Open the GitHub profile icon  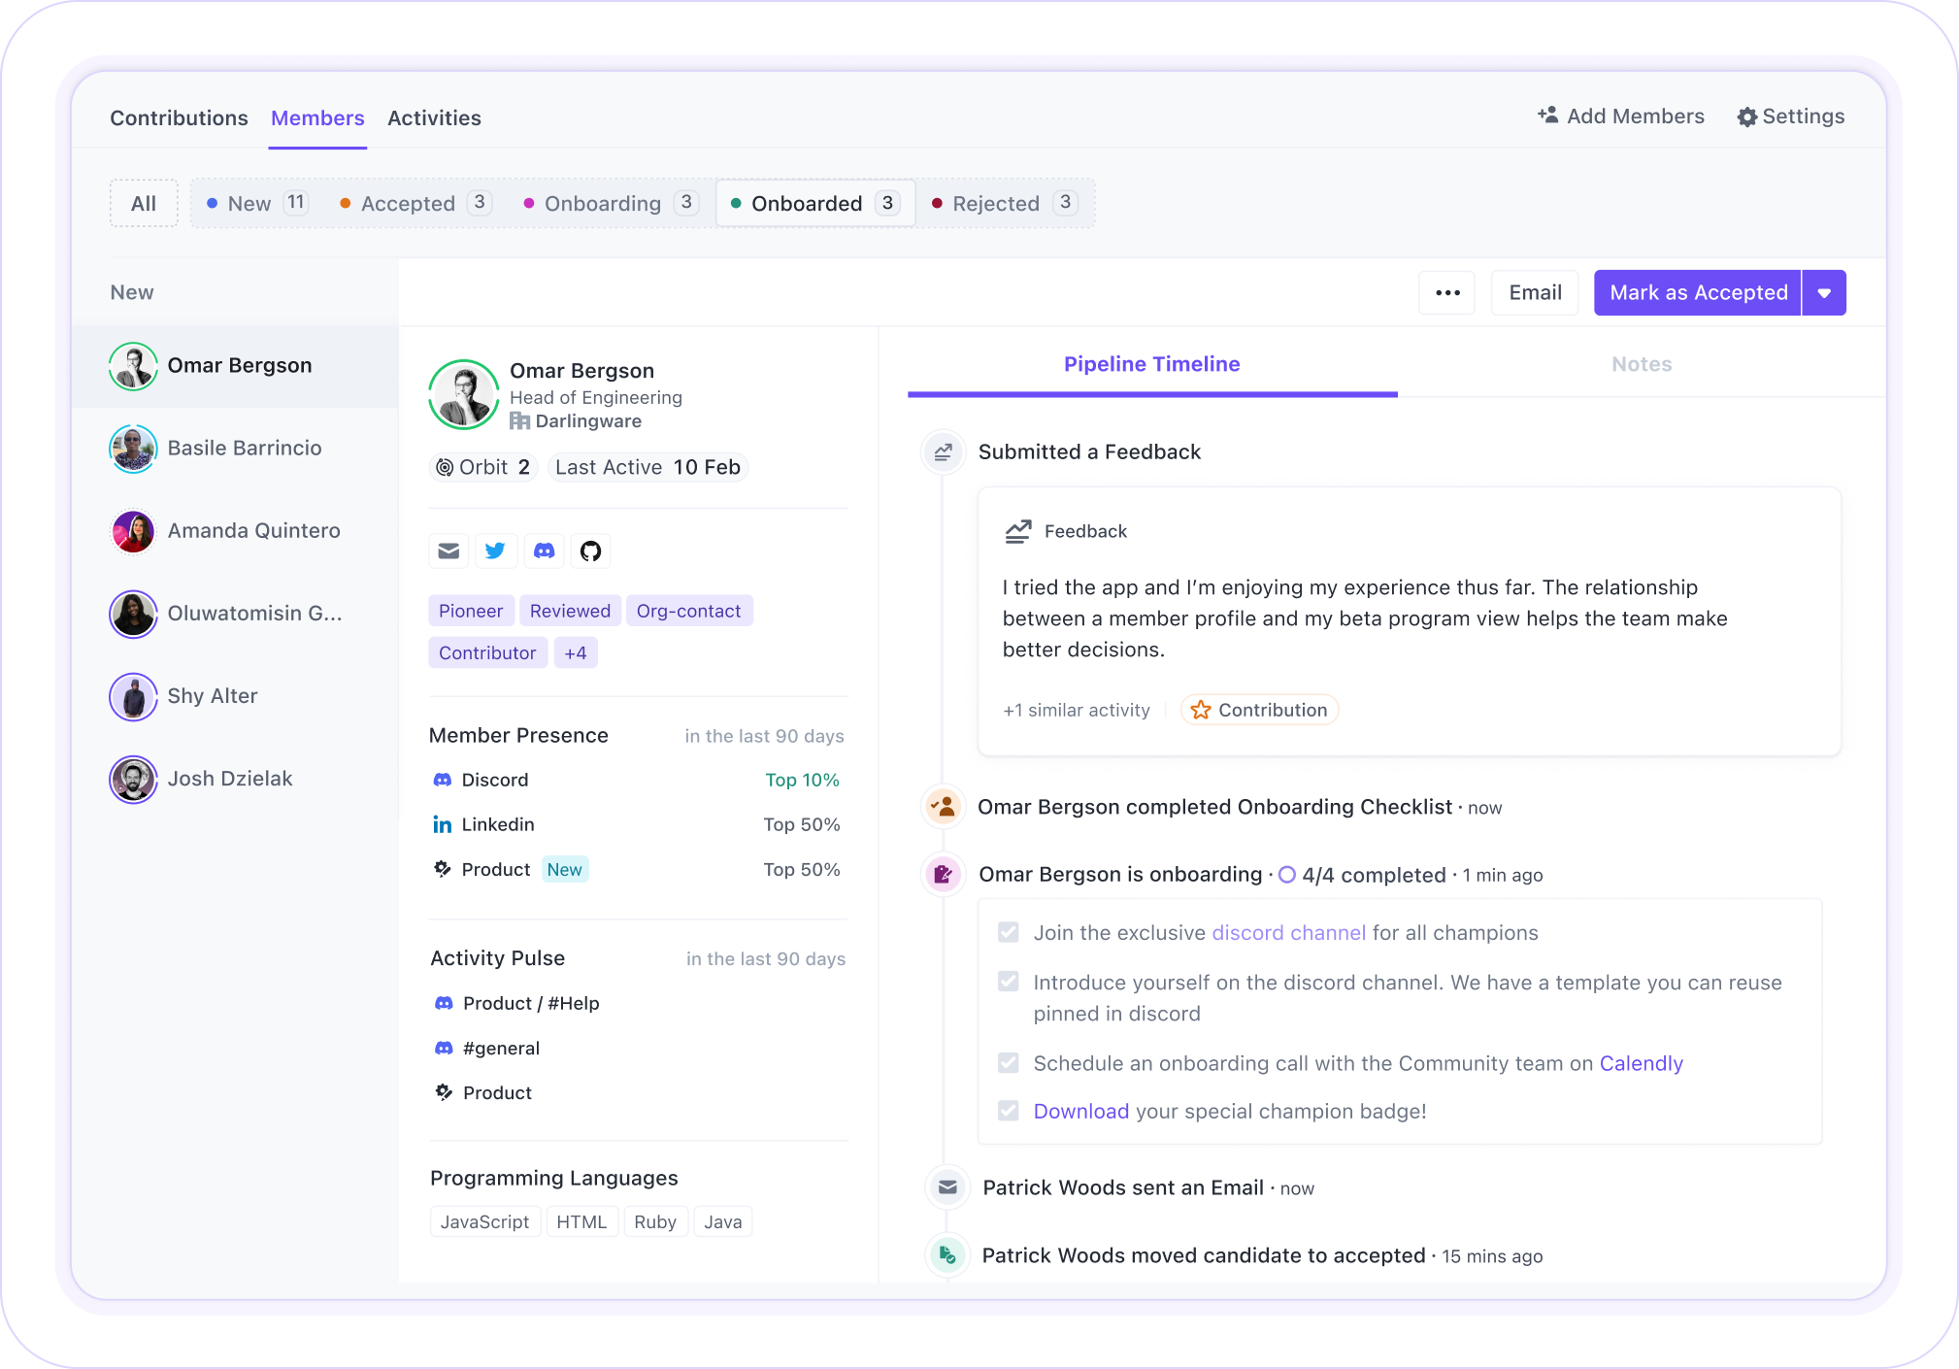[x=590, y=551]
